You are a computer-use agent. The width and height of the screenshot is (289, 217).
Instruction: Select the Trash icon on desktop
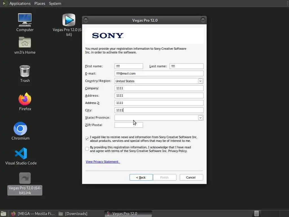pyautogui.click(x=25, y=71)
